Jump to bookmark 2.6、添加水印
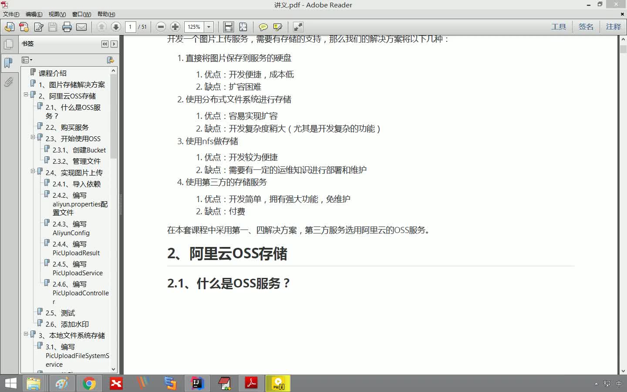The height and width of the screenshot is (392, 627). [x=67, y=324]
